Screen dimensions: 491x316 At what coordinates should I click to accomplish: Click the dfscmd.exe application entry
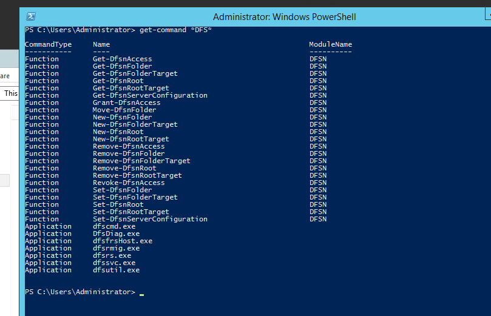pyautogui.click(x=114, y=226)
